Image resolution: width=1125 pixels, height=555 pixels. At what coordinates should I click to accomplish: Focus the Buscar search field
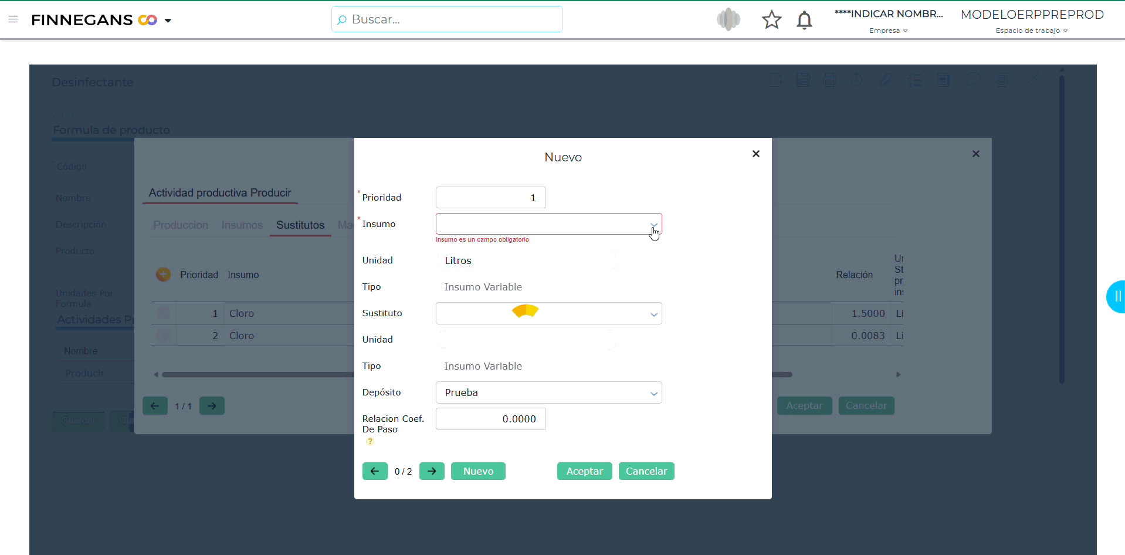click(447, 19)
